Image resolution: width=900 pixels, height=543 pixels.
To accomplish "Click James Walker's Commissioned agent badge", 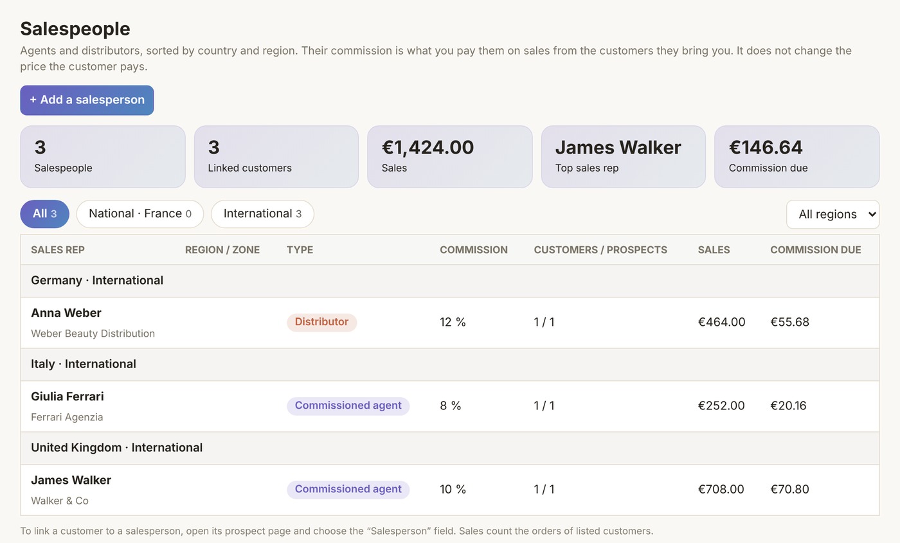I will (348, 489).
